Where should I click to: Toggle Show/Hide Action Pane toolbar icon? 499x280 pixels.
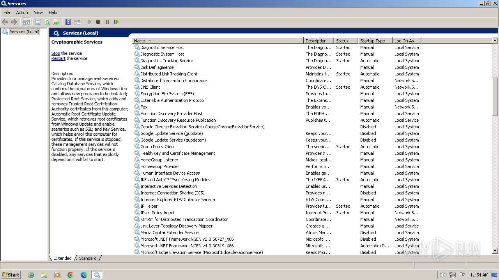(77, 22)
